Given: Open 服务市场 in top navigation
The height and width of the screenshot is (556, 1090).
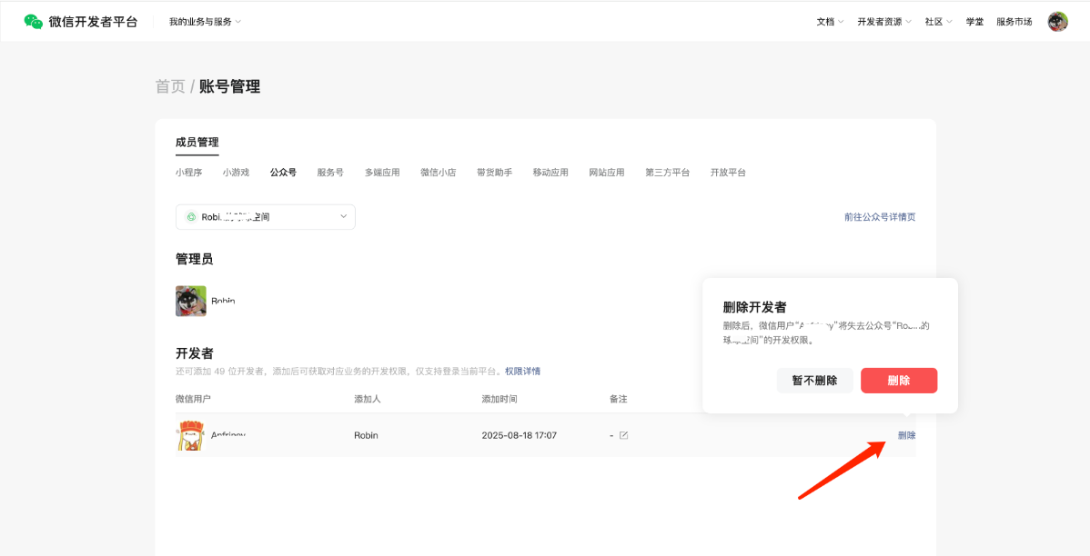Looking at the screenshot, I should (x=1014, y=22).
